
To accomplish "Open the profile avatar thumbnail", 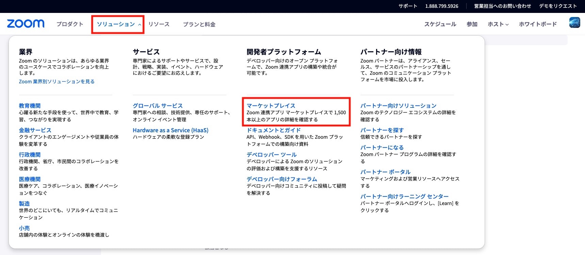I will (574, 22).
